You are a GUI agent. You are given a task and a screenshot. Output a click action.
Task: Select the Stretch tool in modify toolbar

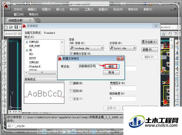(x=177, y=85)
